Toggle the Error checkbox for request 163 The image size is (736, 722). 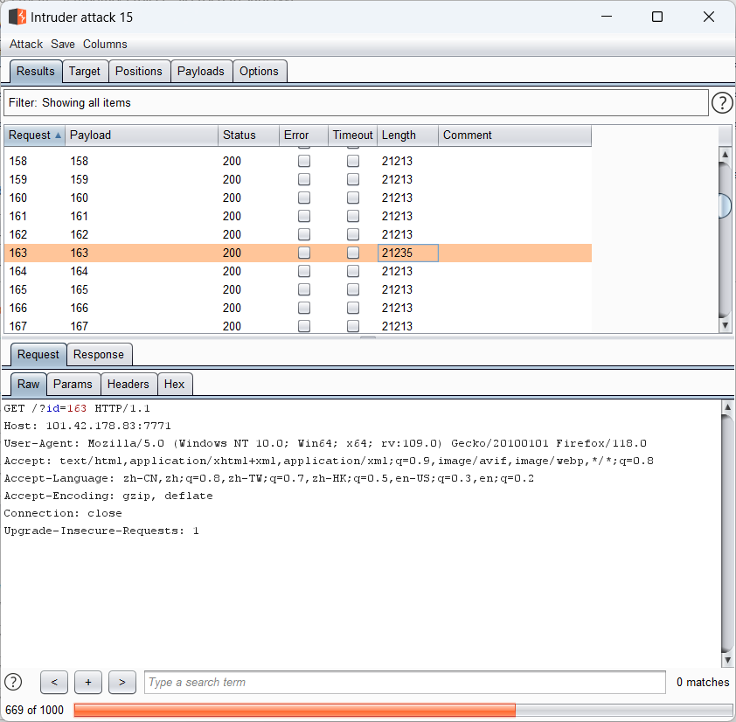[304, 253]
